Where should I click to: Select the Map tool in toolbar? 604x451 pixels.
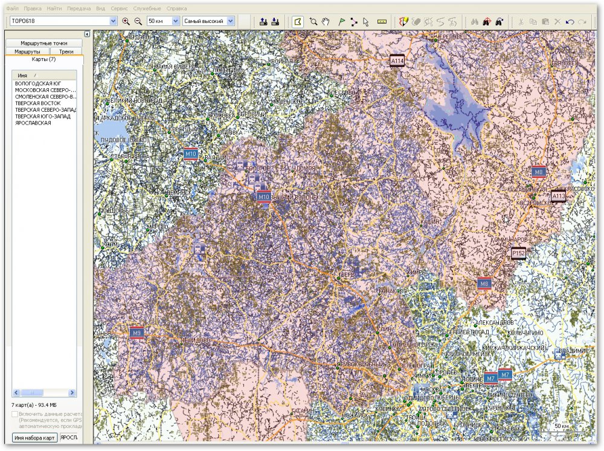[297, 21]
